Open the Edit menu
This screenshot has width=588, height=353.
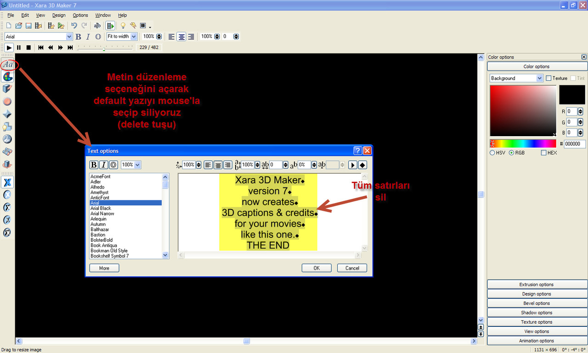(x=25, y=15)
